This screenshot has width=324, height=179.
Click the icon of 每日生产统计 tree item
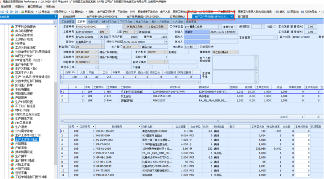(x=12, y=56)
